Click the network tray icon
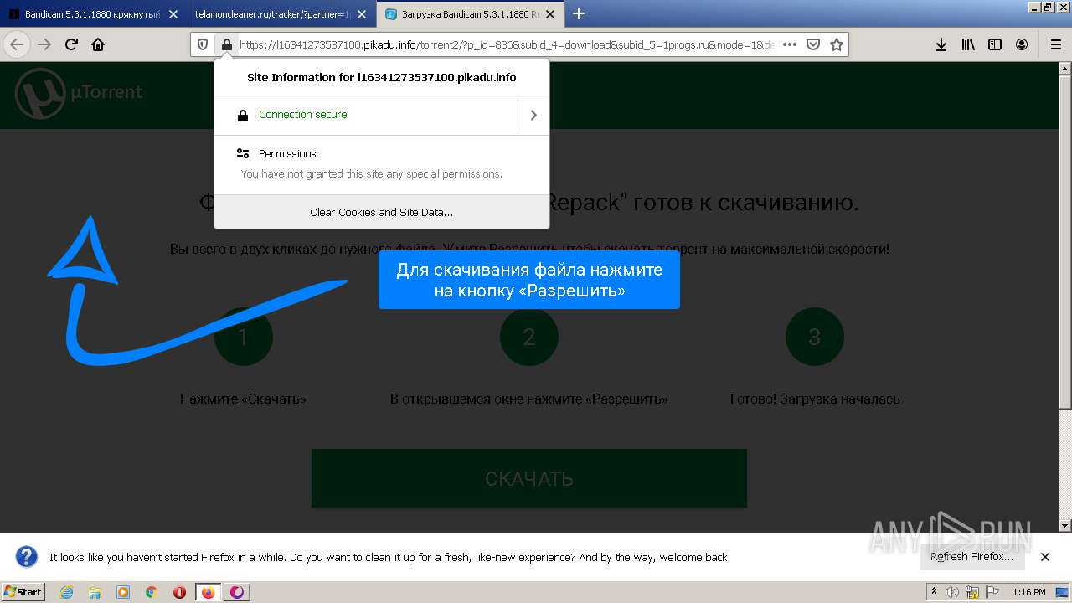1072x603 pixels. [x=971, y=592]
